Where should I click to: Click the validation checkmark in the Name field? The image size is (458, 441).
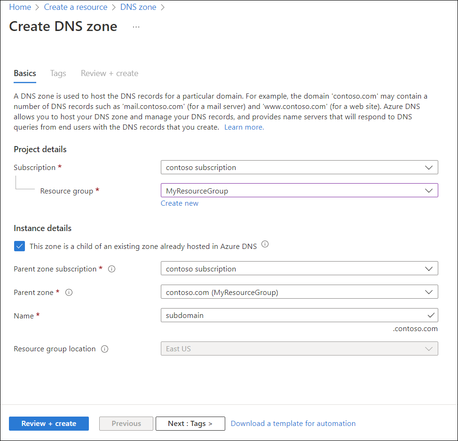pyautogui.click(x=431, y=315)
